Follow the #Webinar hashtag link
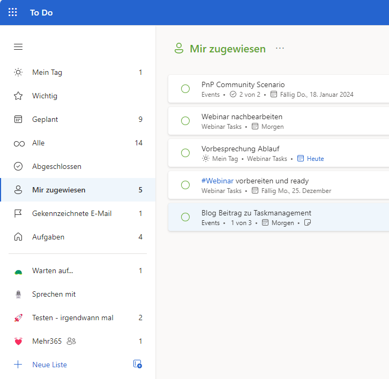This screenshot has height=379, width=389. tap(218, 181)
